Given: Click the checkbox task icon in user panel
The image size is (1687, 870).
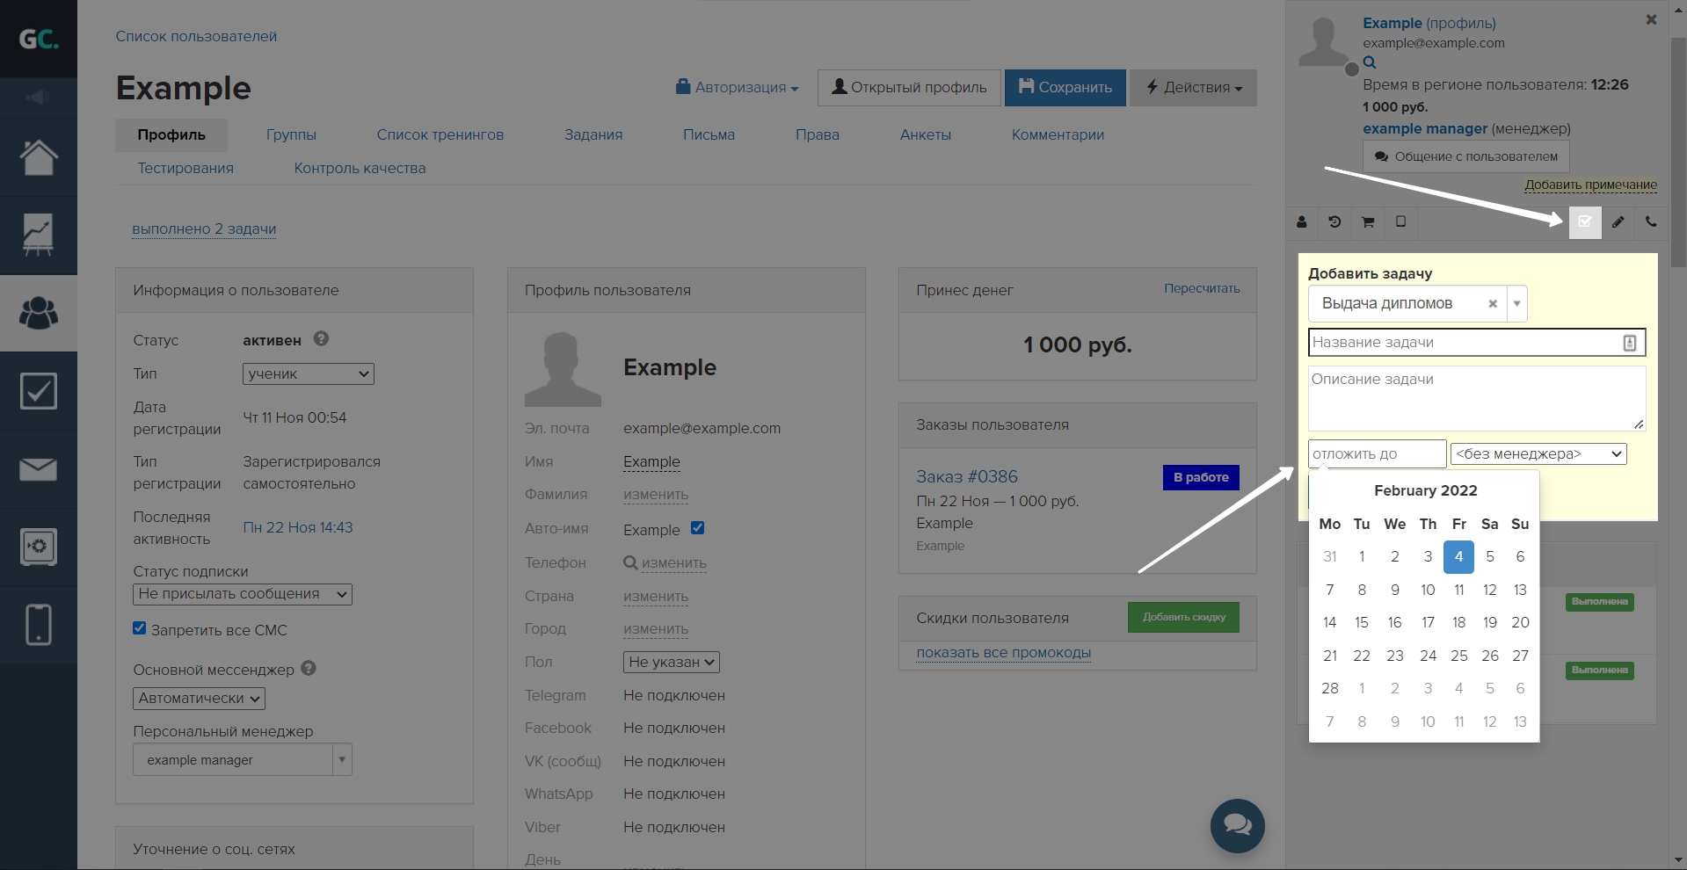Looking at the screenshot, I should [1585, 222].
